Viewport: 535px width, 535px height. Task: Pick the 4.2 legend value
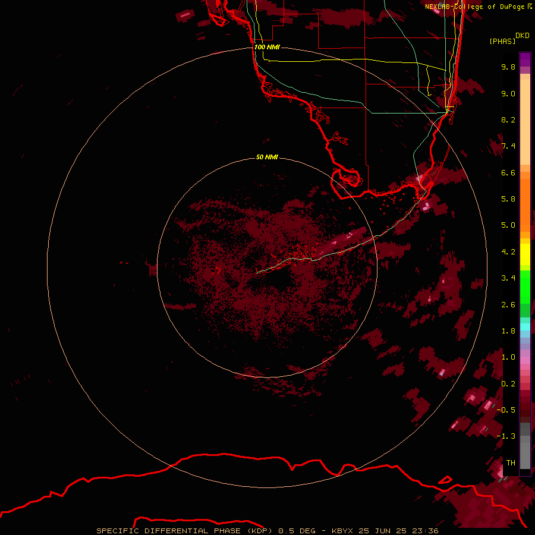tap(508, 252)
